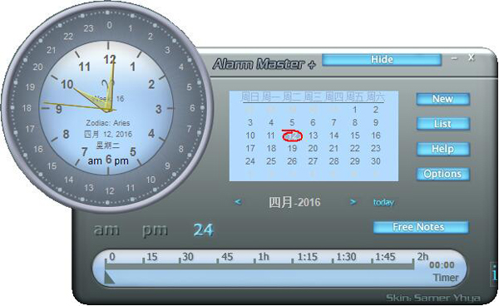Image resolution: width=499 pixels, height=306 pixels.
Task: Select calendar day 28
Action: (x=333, y=161)
